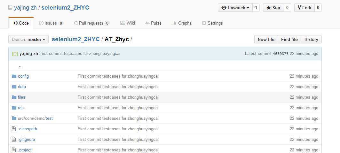Open the config folder icon

click(x=14, y=76)
